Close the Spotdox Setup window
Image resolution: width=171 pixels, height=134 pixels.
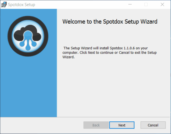pyautogui.click(x=162, y=4)
